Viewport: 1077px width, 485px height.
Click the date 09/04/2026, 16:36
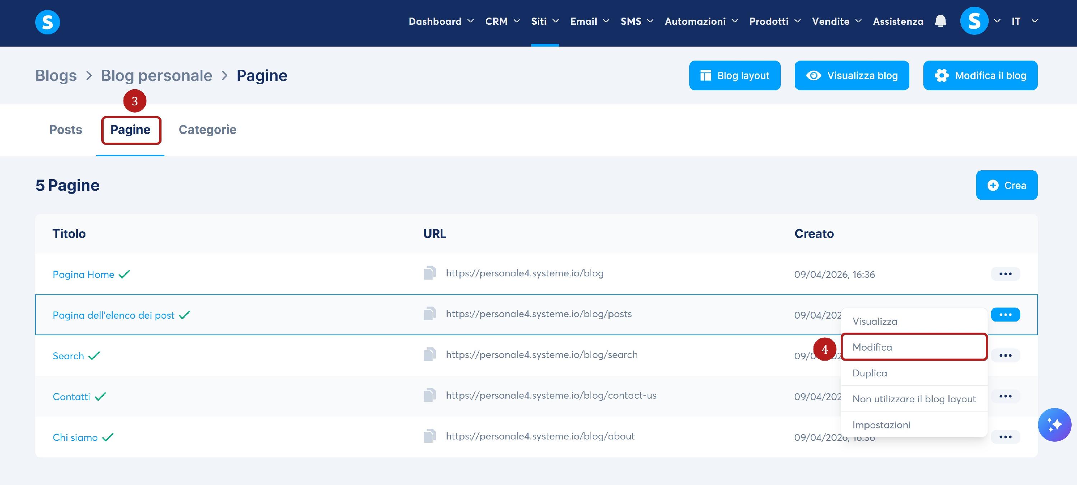834,274
